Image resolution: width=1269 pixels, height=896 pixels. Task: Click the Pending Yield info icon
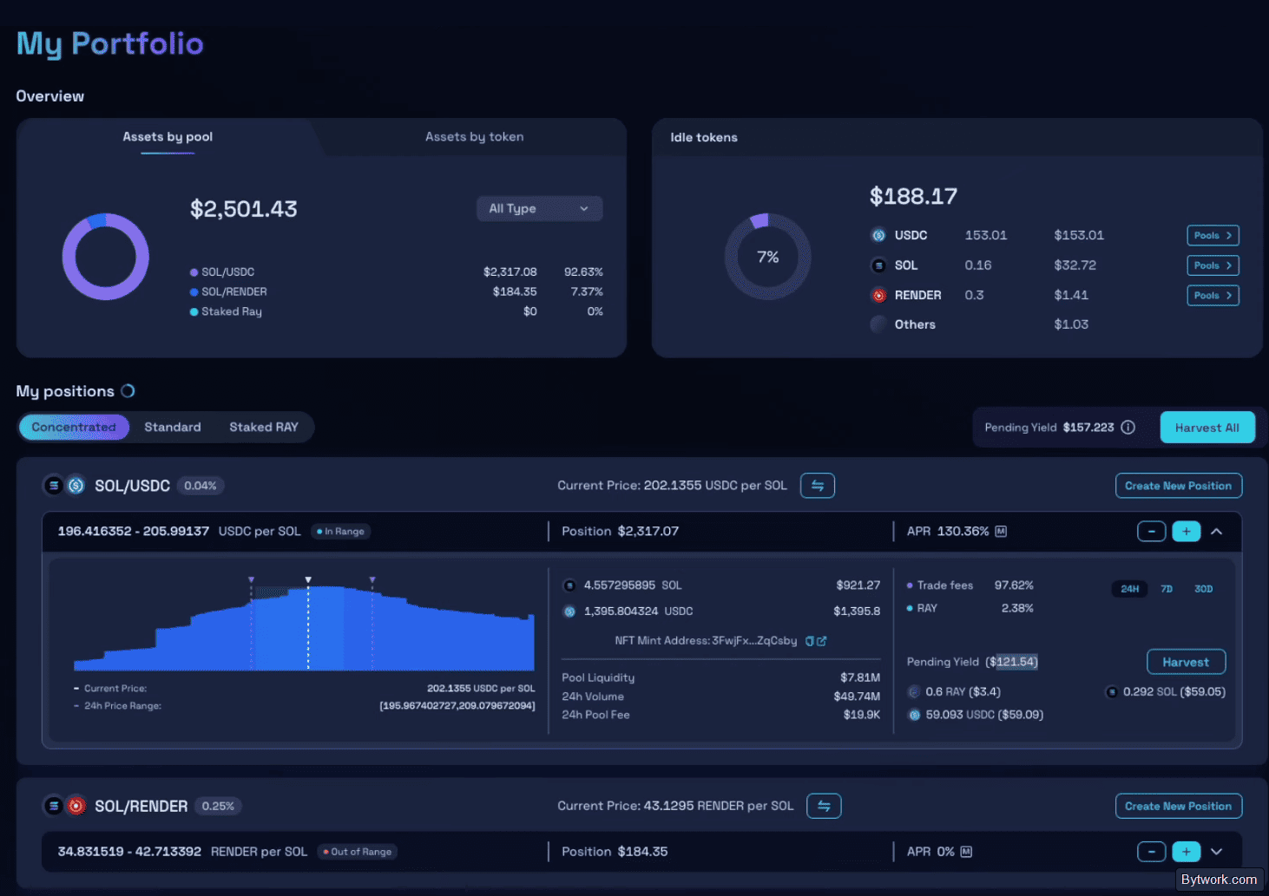(x=1128, y=428)
